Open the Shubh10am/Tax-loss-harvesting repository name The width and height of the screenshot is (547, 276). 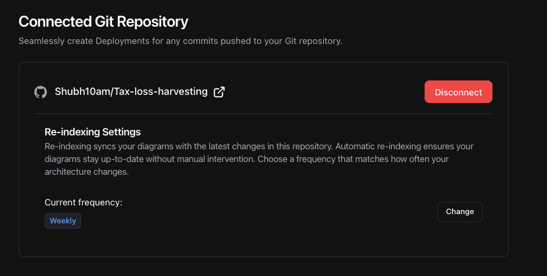click(131, 91)
